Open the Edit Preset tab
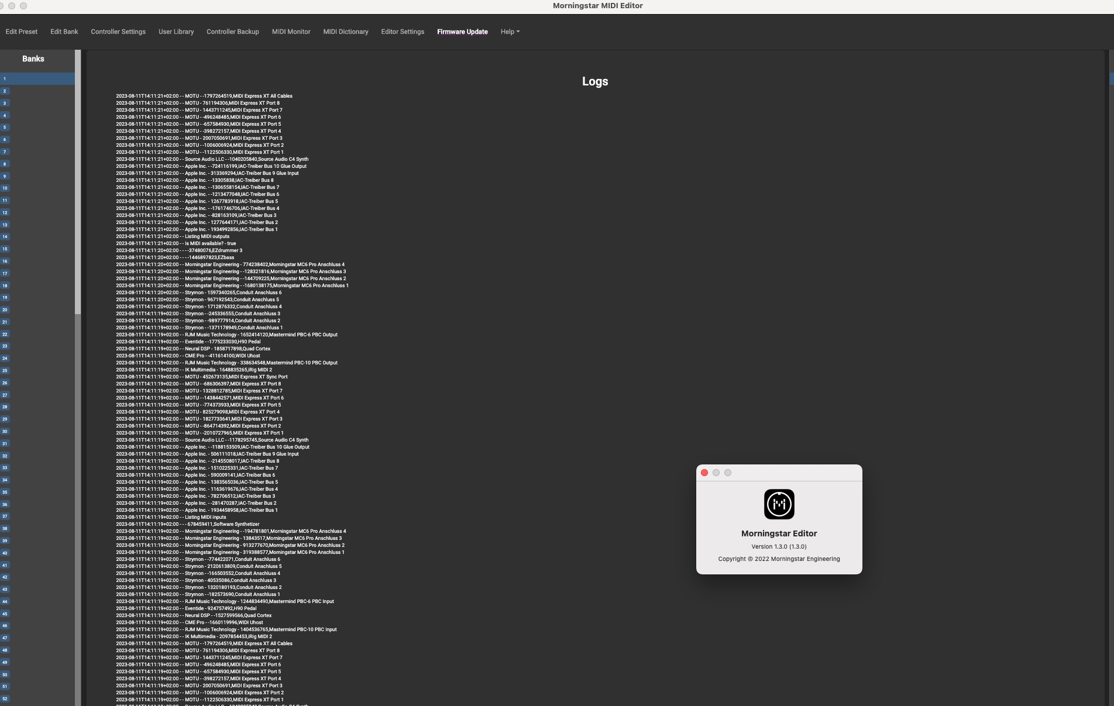This screenshot has width=1114, height=706. pos(22,32)
